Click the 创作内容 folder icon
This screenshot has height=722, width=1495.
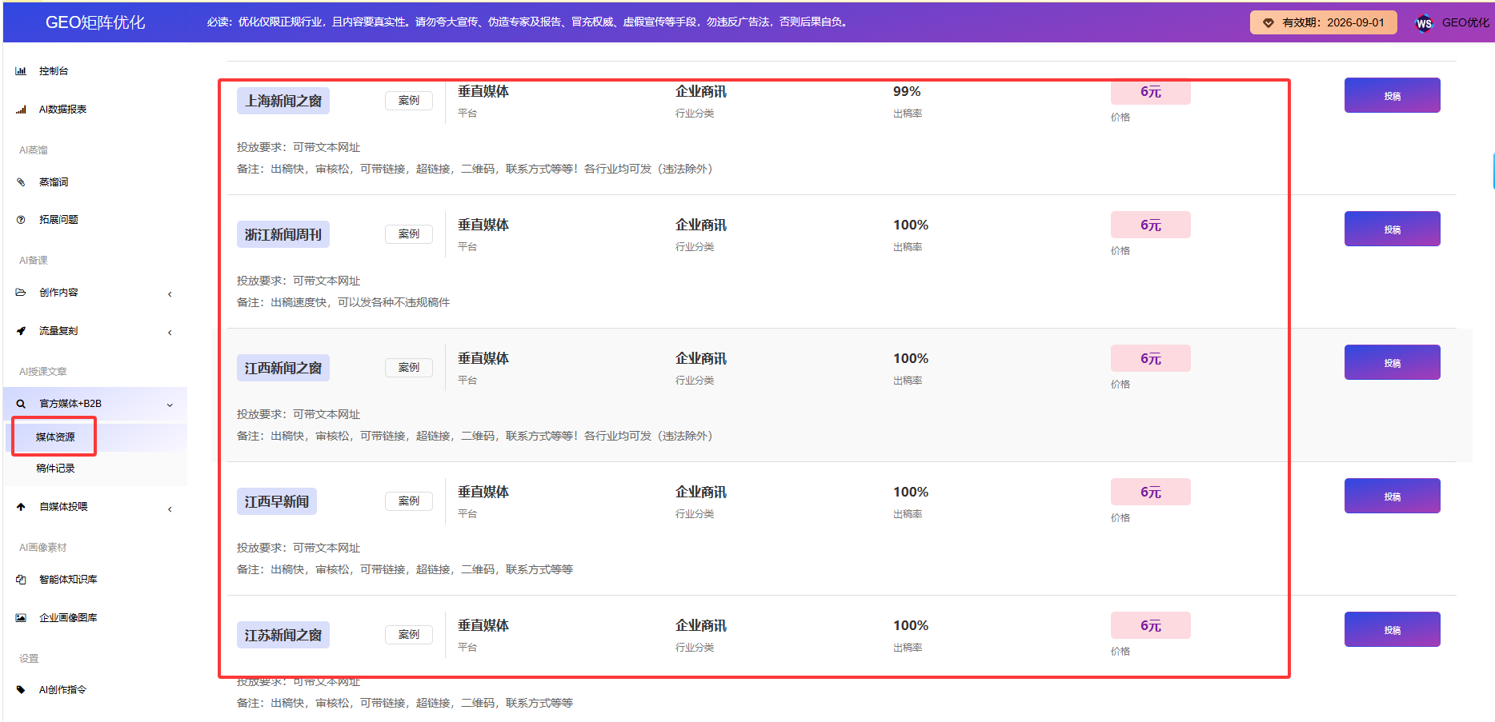tap(21, 293)
